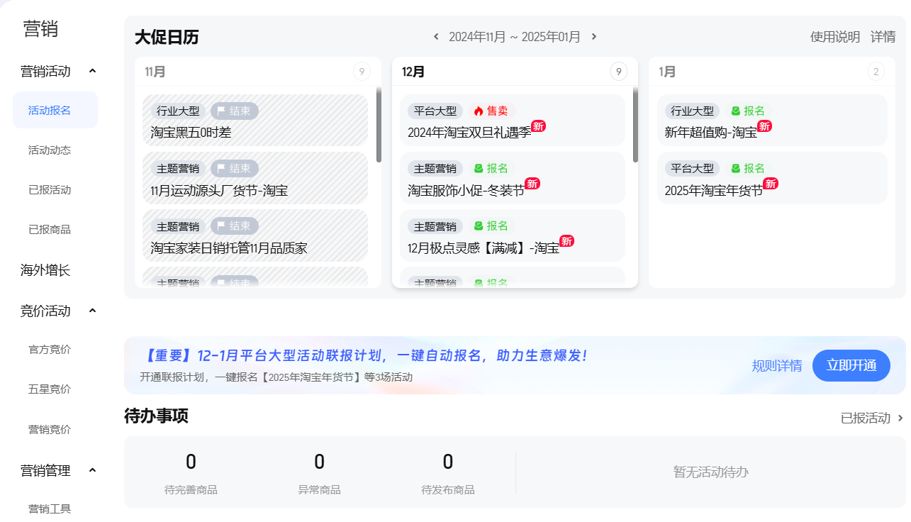Click the 新 badge on 2025年淘宝年货节

(771, 184)
